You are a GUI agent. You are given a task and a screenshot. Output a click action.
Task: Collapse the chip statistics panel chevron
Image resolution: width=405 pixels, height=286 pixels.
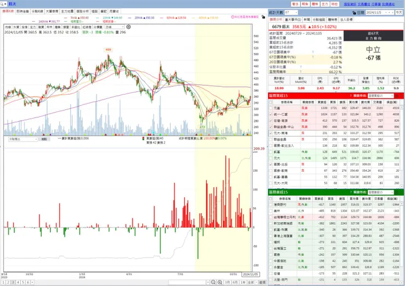click(x=336, y=74)
